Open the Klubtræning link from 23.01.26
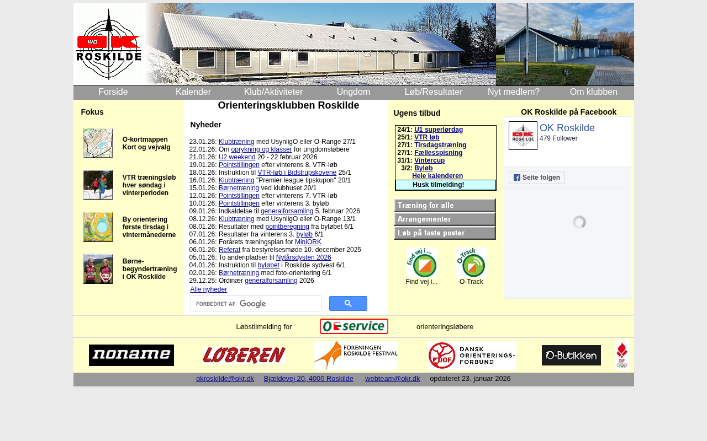 (x=236, y=142)
